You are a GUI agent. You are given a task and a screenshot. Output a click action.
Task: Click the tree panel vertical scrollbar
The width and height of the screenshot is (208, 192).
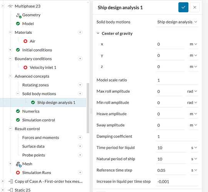click(88, 108)
